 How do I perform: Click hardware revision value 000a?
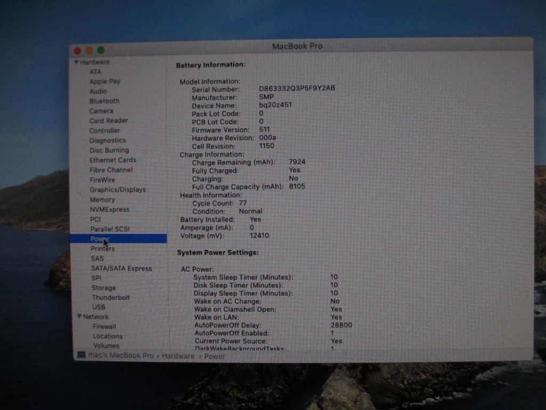coord(268,138)
